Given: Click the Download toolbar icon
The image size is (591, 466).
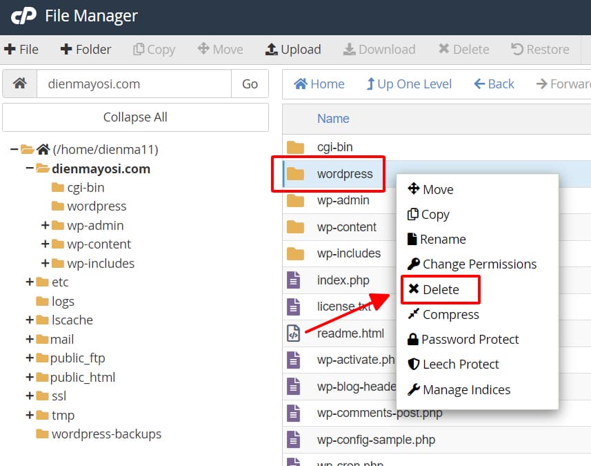Looking at the screenshot, I should (x=379, y=49).
